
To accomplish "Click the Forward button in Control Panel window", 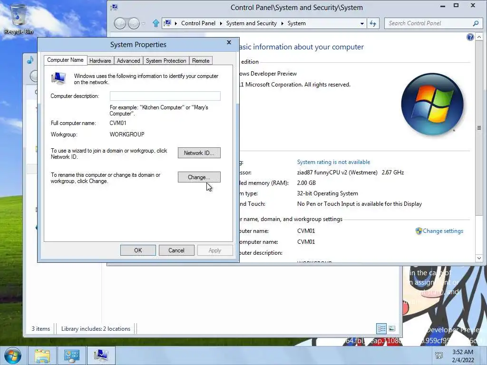I will (x=134, y=23).
